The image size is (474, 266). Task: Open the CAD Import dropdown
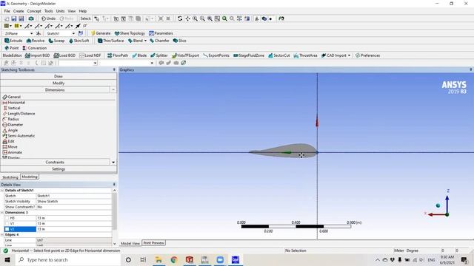349,55
